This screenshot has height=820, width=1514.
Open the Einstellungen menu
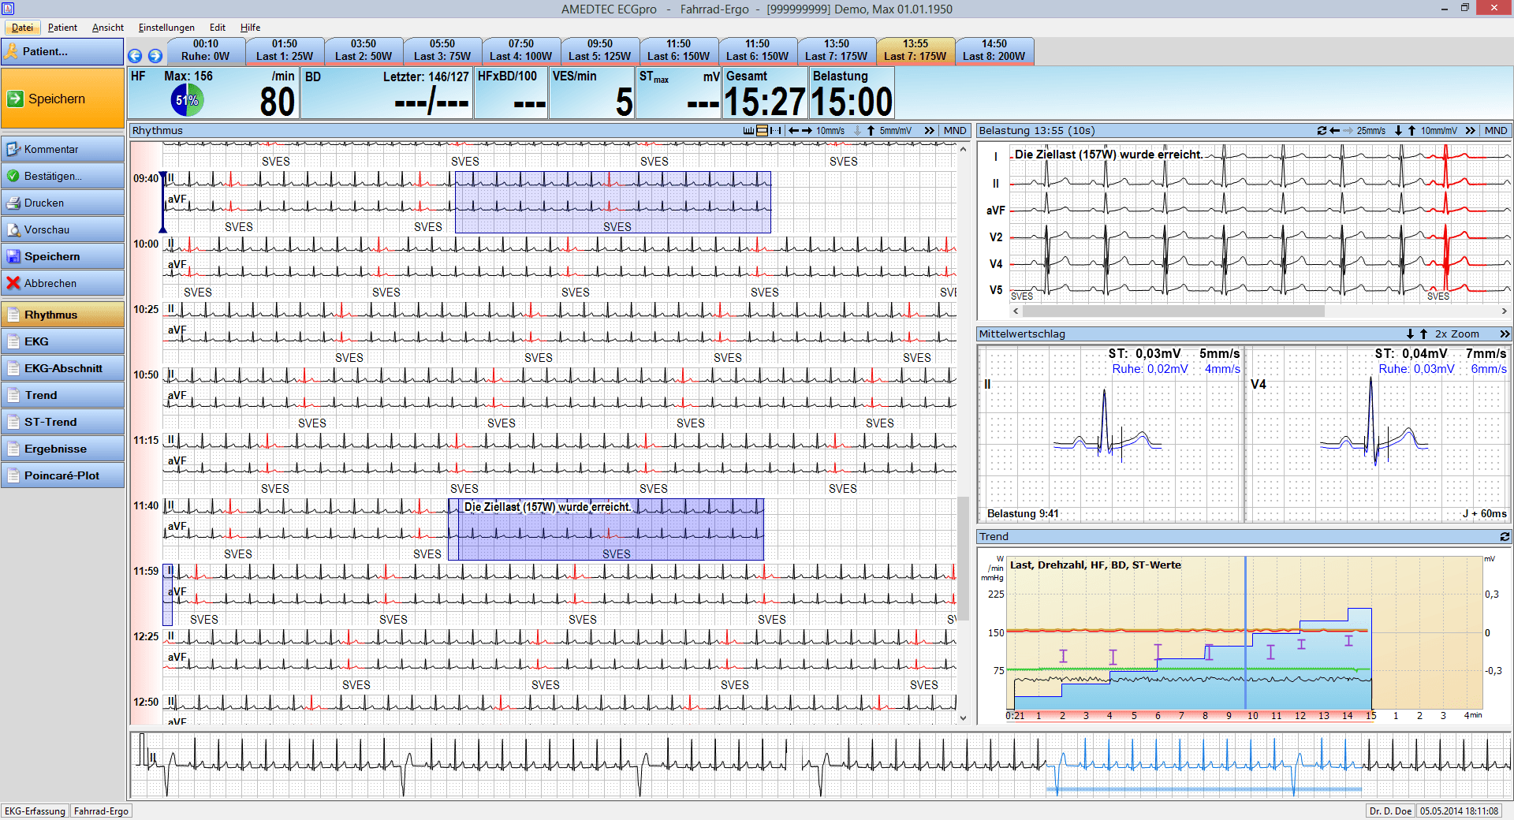tap(166, 28)
